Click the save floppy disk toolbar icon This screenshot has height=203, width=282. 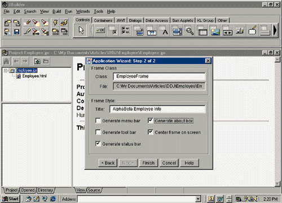[x=16, y=31]
